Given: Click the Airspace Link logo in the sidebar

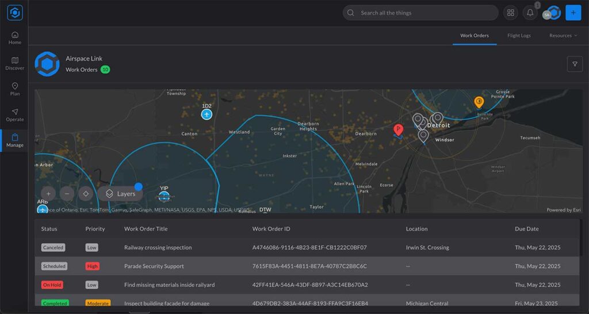Looking at the screenshot, I should click(15, 13).
